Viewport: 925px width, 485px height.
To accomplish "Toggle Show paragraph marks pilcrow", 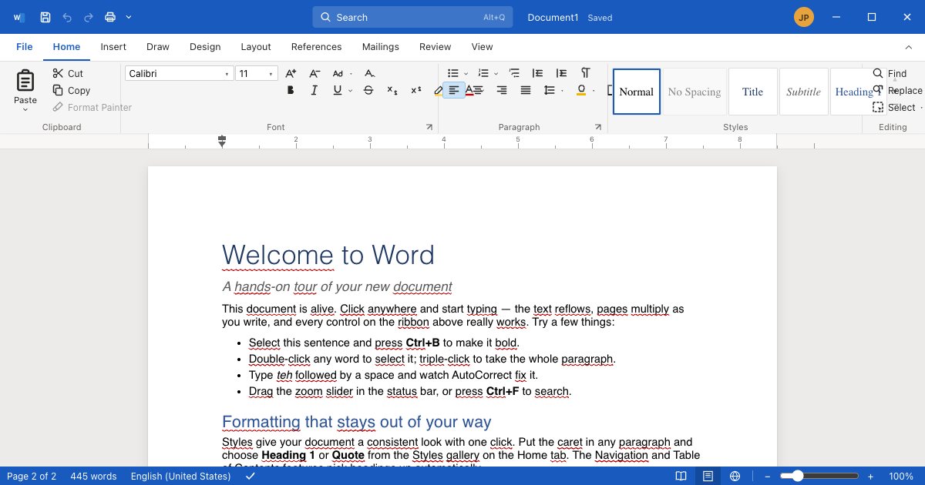I will pyautogui.click(x=585, y=73).
